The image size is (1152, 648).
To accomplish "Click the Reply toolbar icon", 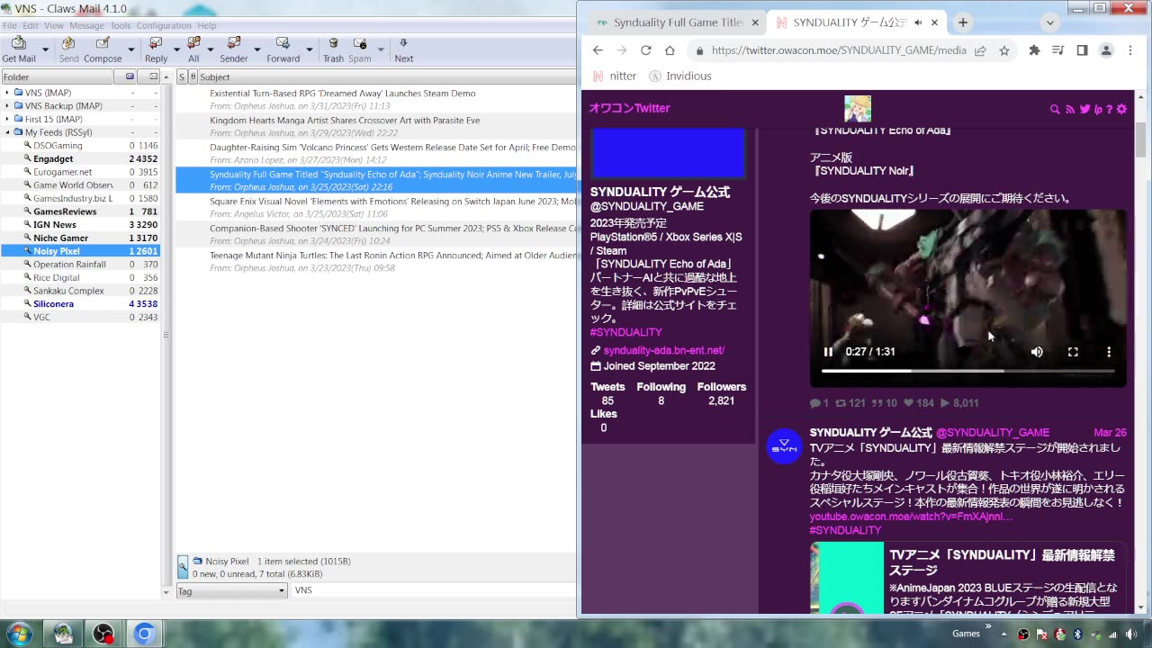I will click(x=156, y=43).
